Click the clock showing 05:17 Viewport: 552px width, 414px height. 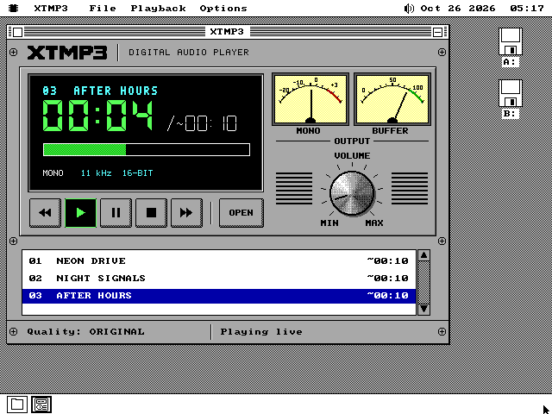coord(527,8)
